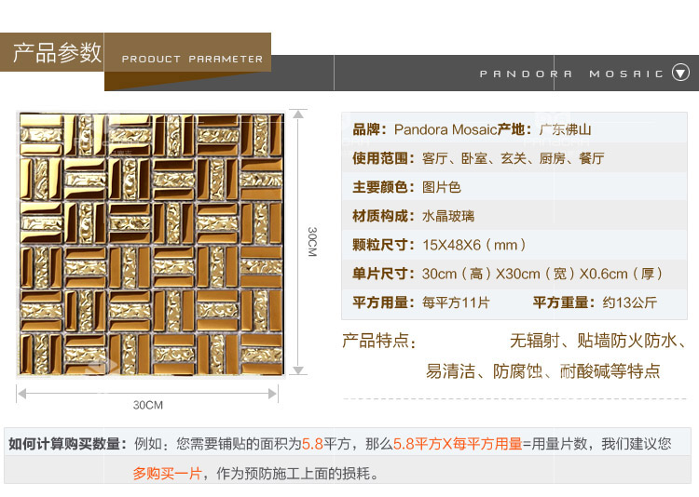
Task: Click the 如何计算购买数量 bold heading
Action: tap(65, 444)
